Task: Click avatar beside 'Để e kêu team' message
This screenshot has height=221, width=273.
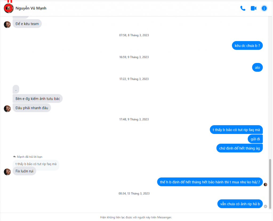Action: (7, 25)
